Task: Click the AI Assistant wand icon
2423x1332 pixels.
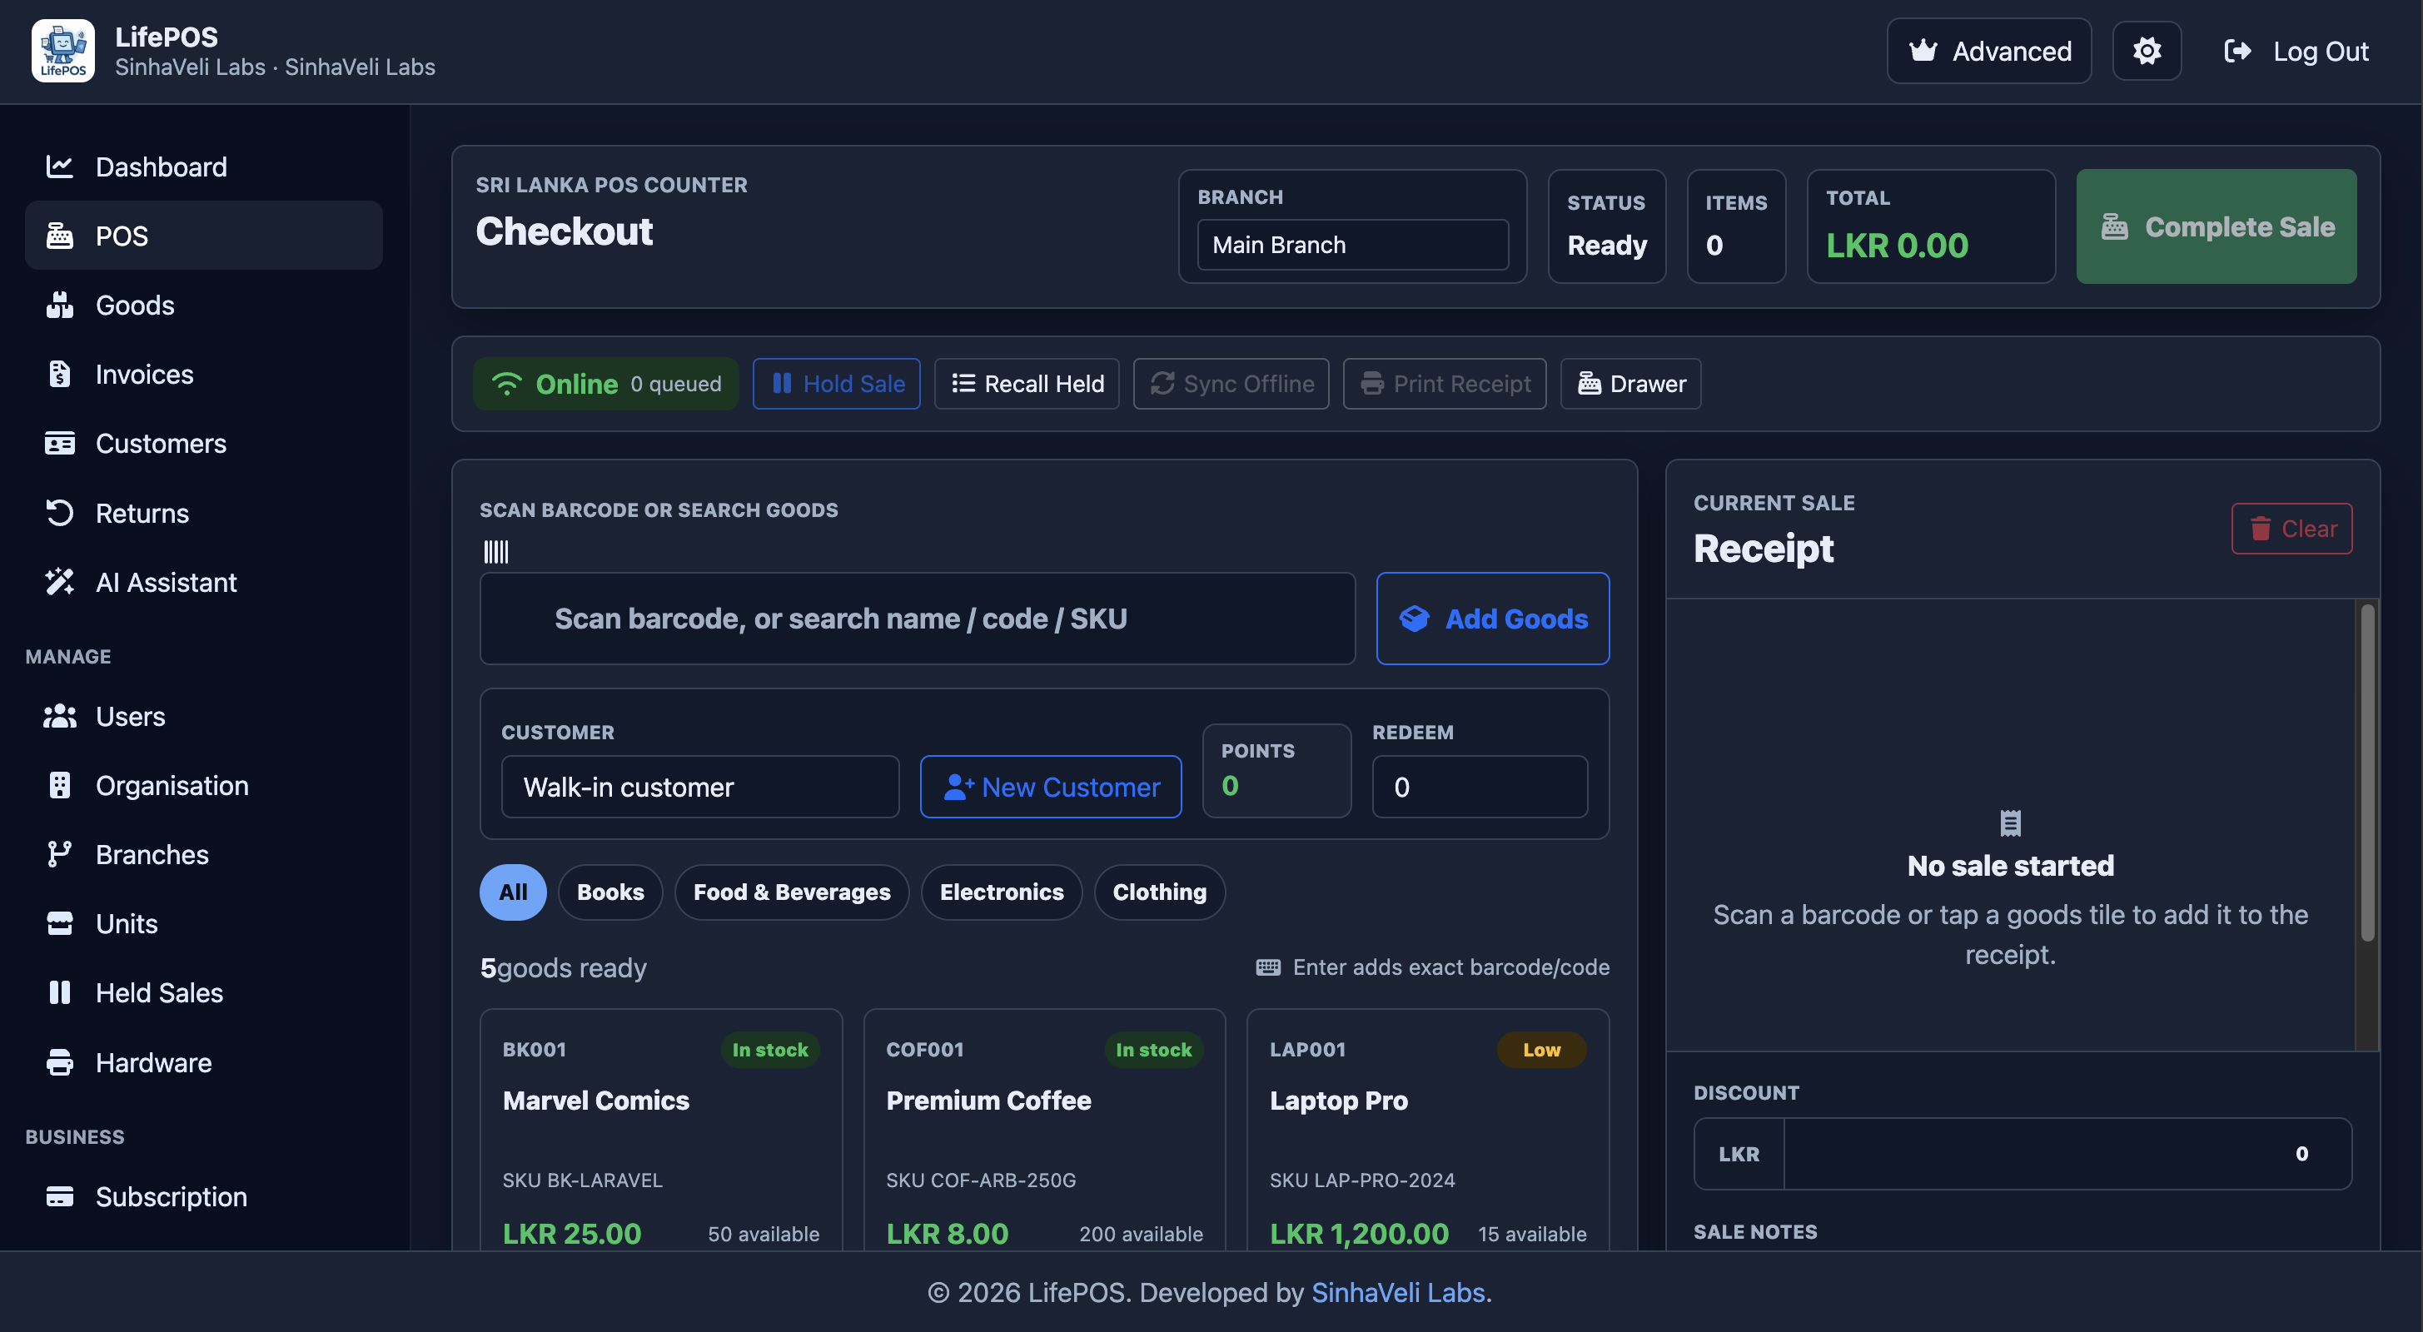Action: [59, 581]
